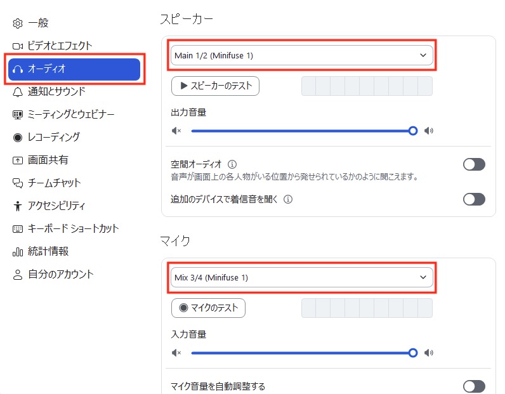Toggle マイク音量を自動調整する switch

(474, 386)
